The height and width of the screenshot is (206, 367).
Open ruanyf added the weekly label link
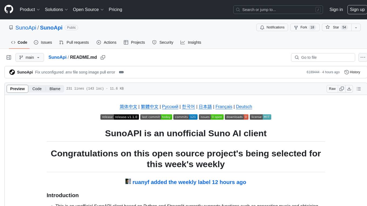189,182
